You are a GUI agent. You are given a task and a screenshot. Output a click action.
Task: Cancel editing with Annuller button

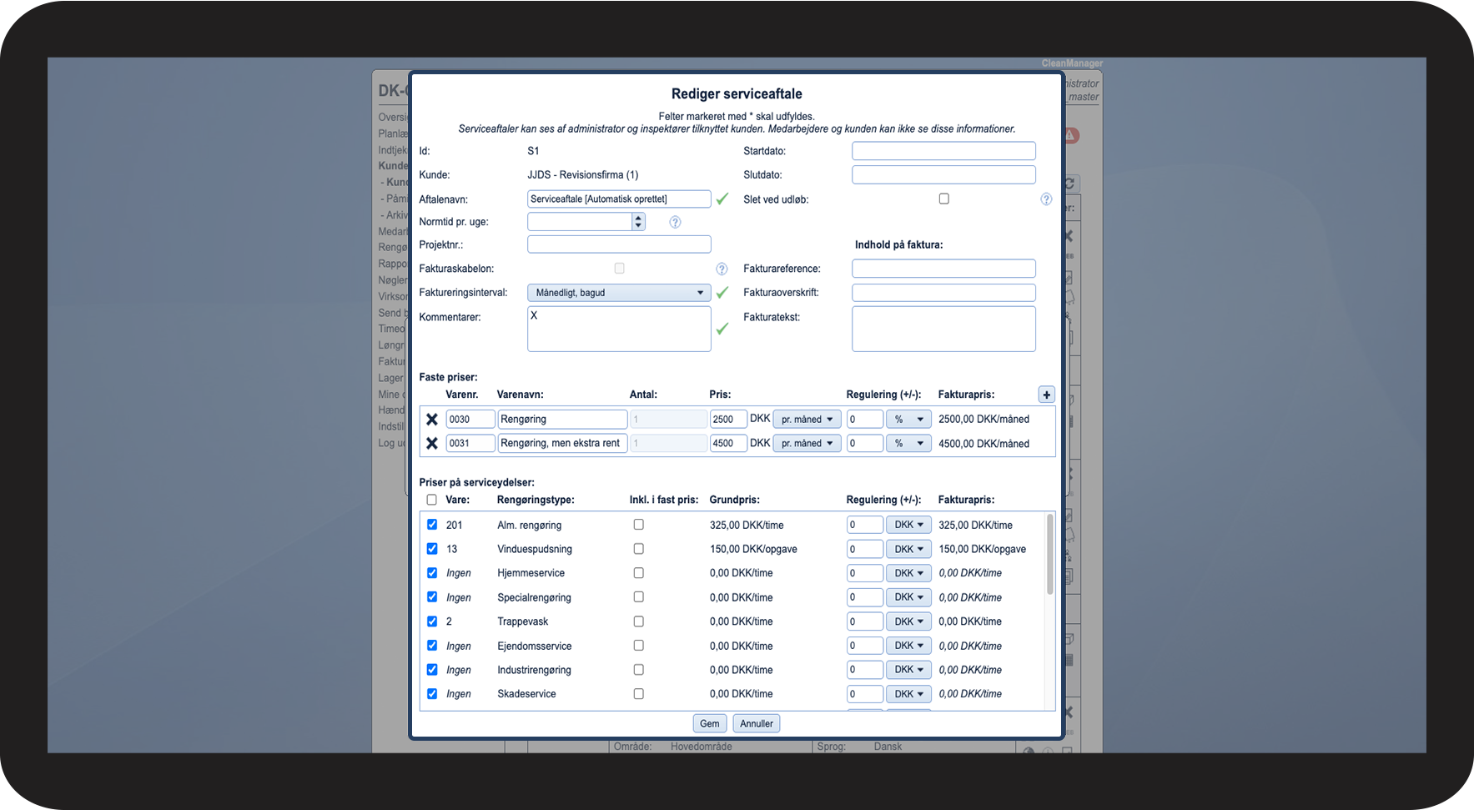(x=757, y=723)
